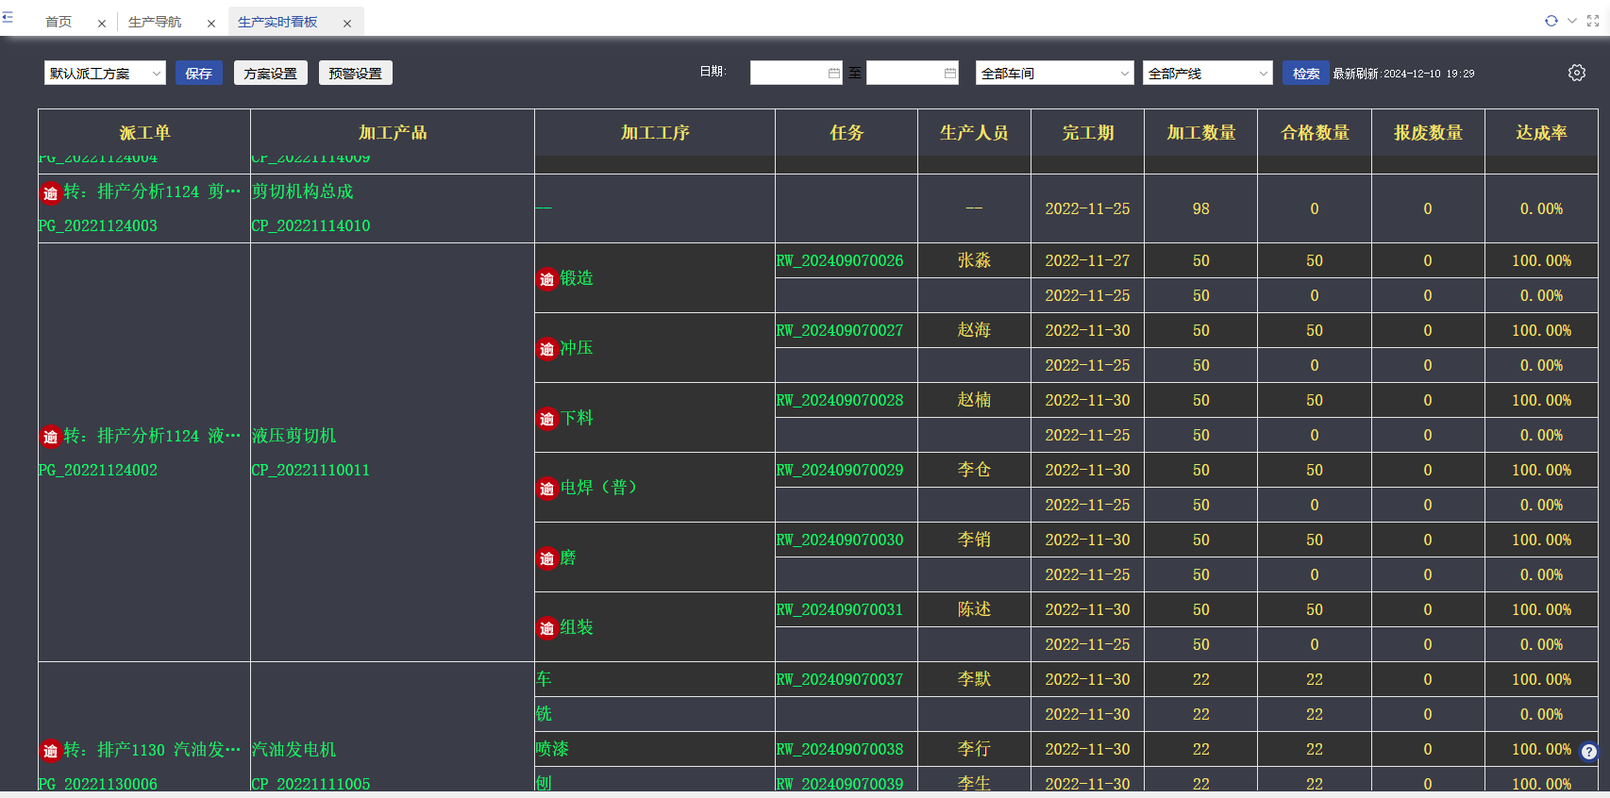Click the start date input field
Screen dimensions: 1610x798
point(796,73)
